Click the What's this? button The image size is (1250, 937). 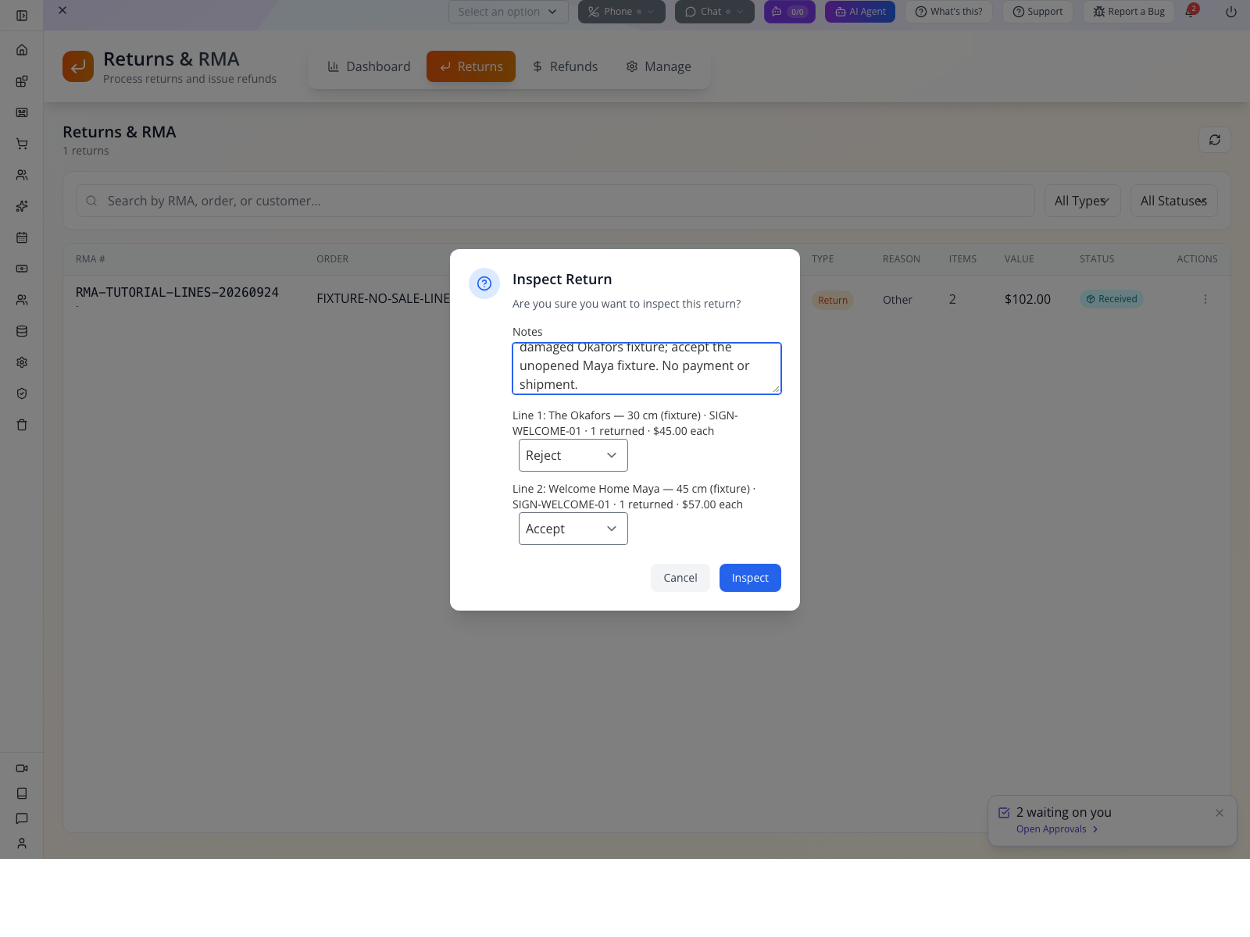coord(948,12)
